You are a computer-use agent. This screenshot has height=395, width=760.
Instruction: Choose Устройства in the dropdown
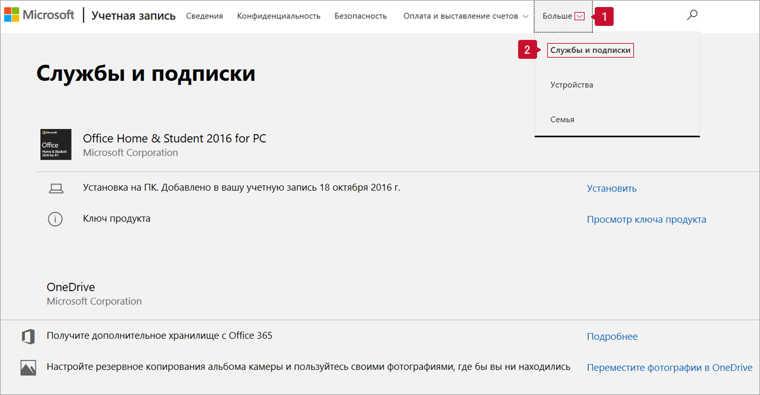[571, 85]
